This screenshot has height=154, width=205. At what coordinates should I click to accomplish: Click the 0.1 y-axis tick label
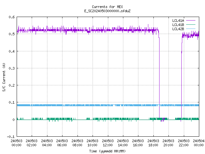(12, 102)
